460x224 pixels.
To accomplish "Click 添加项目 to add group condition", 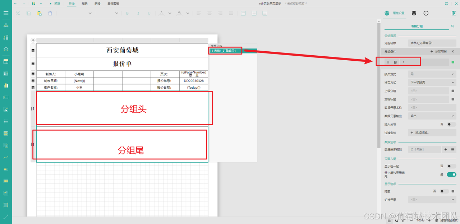I will click(x=438, y=51).
